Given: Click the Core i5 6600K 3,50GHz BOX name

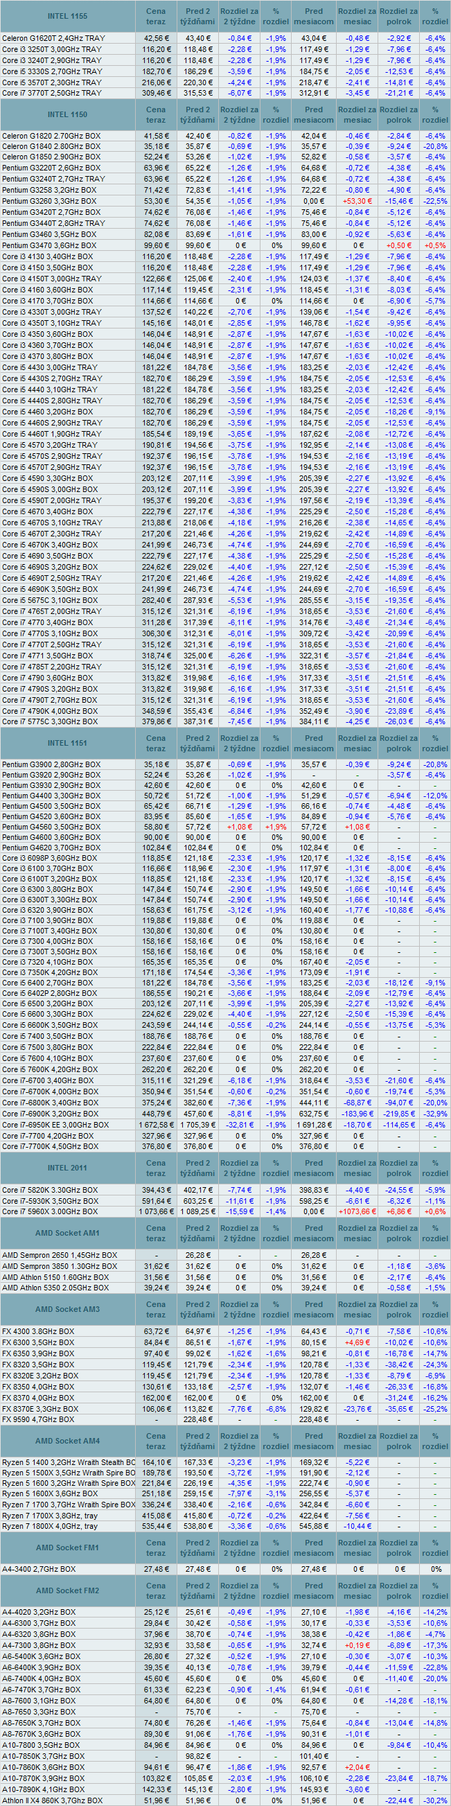Looking at the screenshot, I should tap(51, 1025).
